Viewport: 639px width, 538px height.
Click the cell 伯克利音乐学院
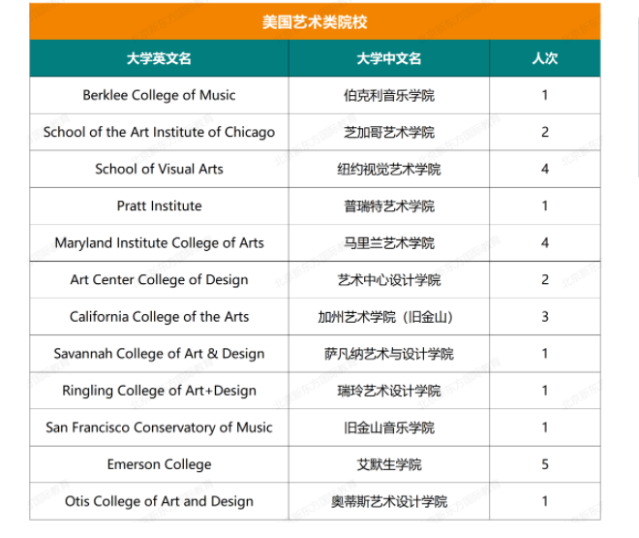pyautogui.click(x=389, y=95)
